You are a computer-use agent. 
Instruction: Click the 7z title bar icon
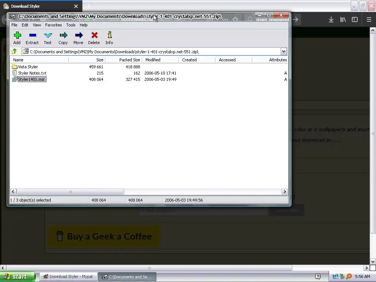click(x=12, y=16)
